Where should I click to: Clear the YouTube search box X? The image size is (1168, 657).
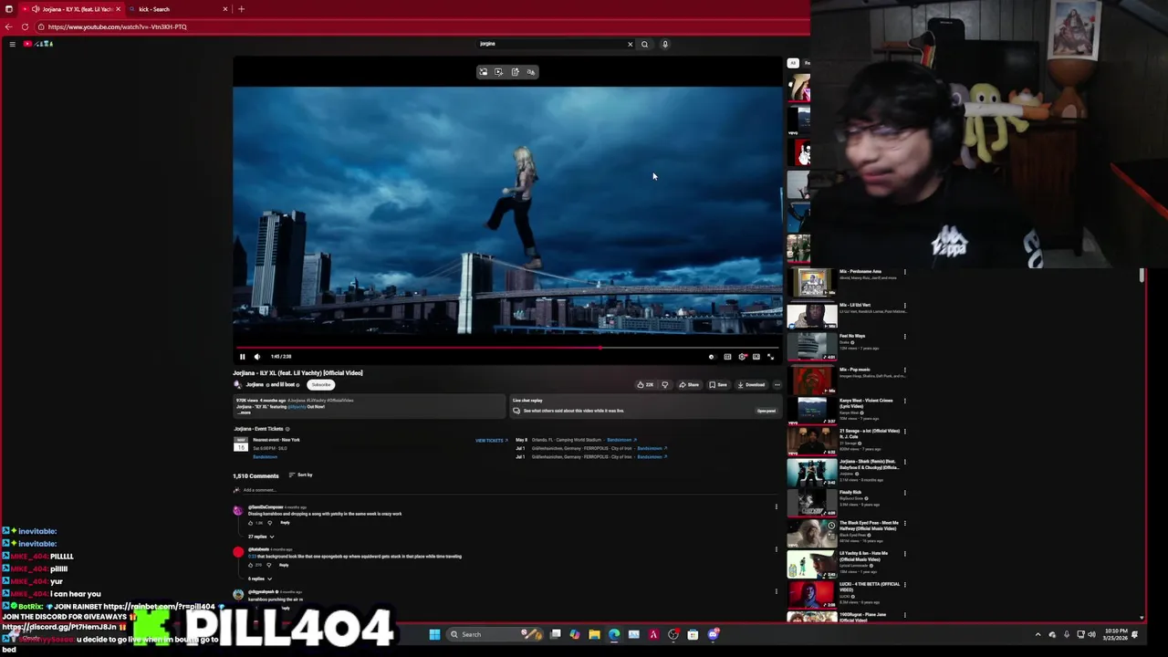[630, 44]
